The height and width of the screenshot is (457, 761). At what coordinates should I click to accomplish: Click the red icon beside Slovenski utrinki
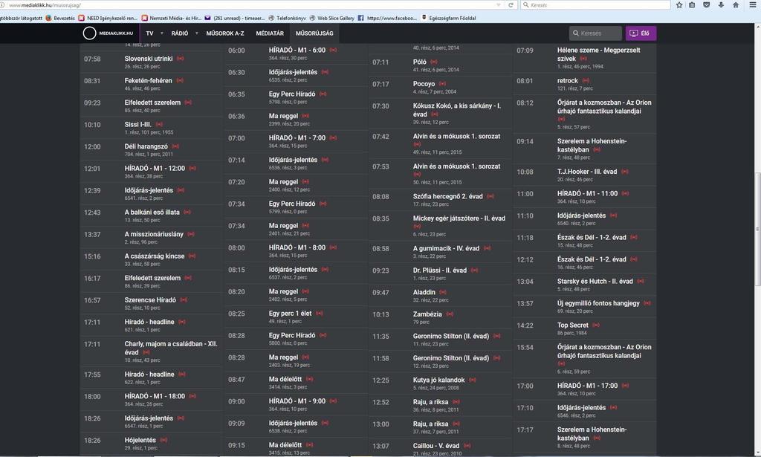point(180,59)
